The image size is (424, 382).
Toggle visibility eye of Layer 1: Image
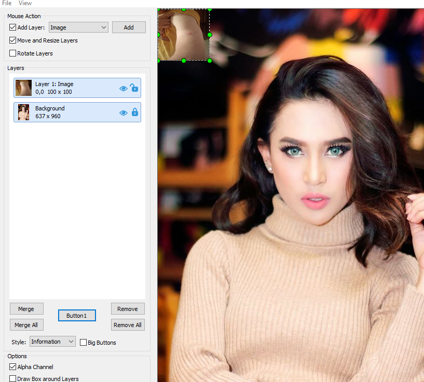point(124,88)
